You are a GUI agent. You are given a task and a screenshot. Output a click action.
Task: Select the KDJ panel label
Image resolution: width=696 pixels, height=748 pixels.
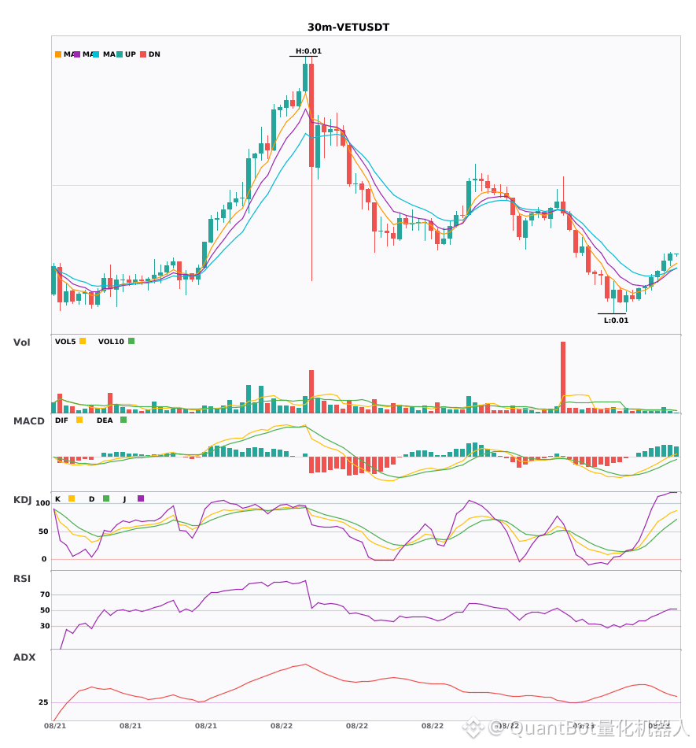click(22, 500)
